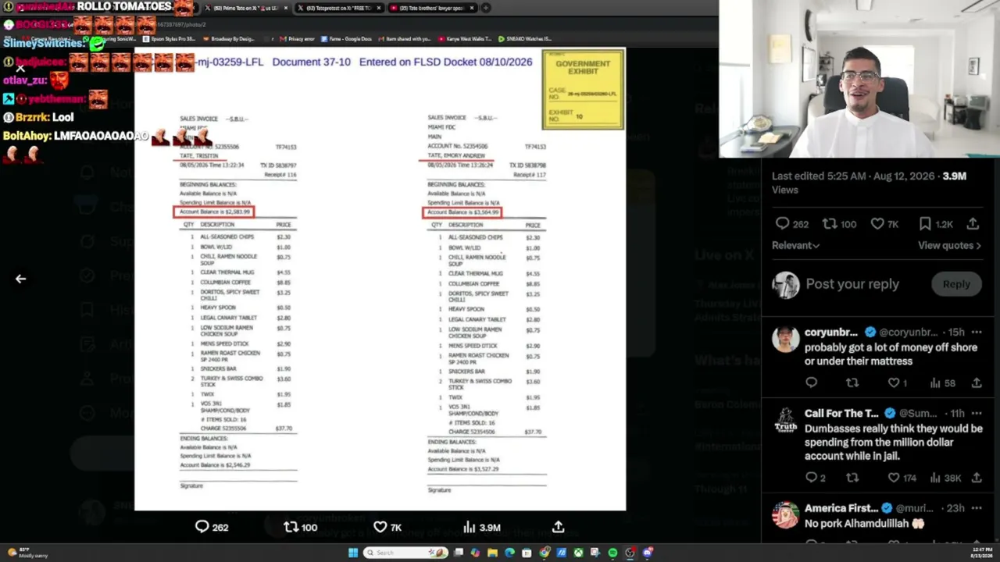1000x562 pixels.
Task: Share the Call For The Truth comment
Action: 977,478
